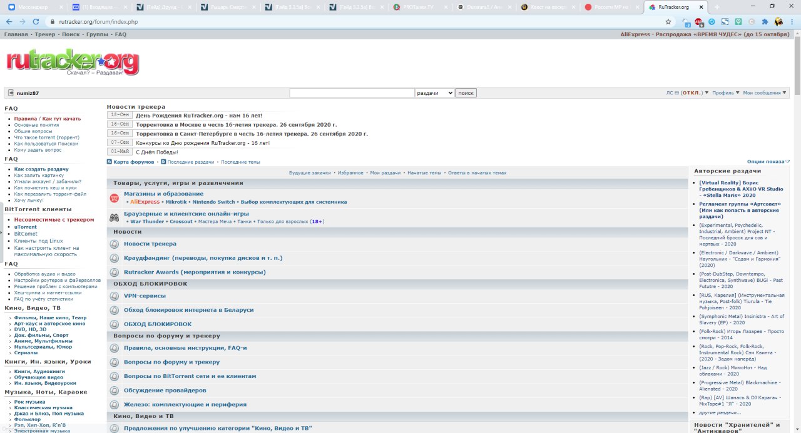Screen dimensions: 801x433
Task: Open the AliExpress Распродажа ВРЕМЯ ЧУДЕС banner link
Action: (x=705, y=34)
